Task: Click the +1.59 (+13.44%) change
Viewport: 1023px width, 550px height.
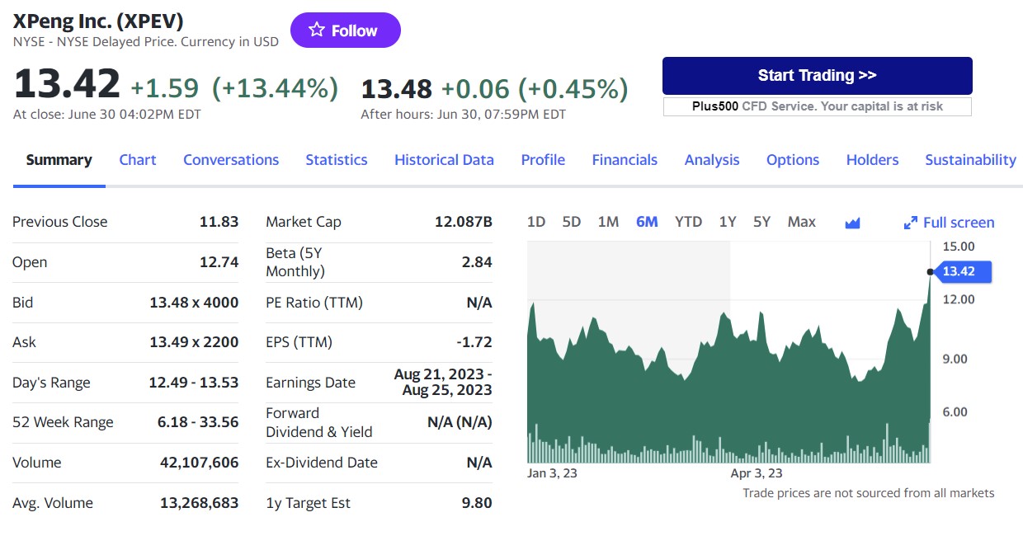Action: (234, 87)
